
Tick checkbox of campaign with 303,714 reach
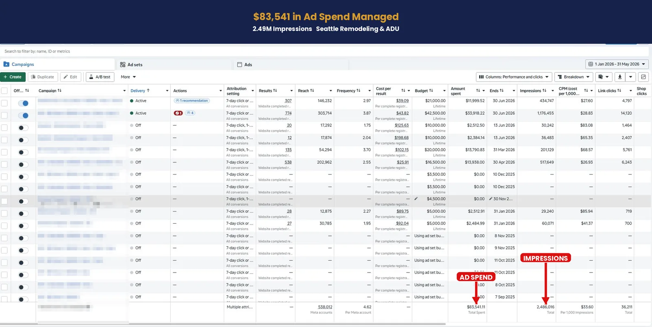coord(4,116)
